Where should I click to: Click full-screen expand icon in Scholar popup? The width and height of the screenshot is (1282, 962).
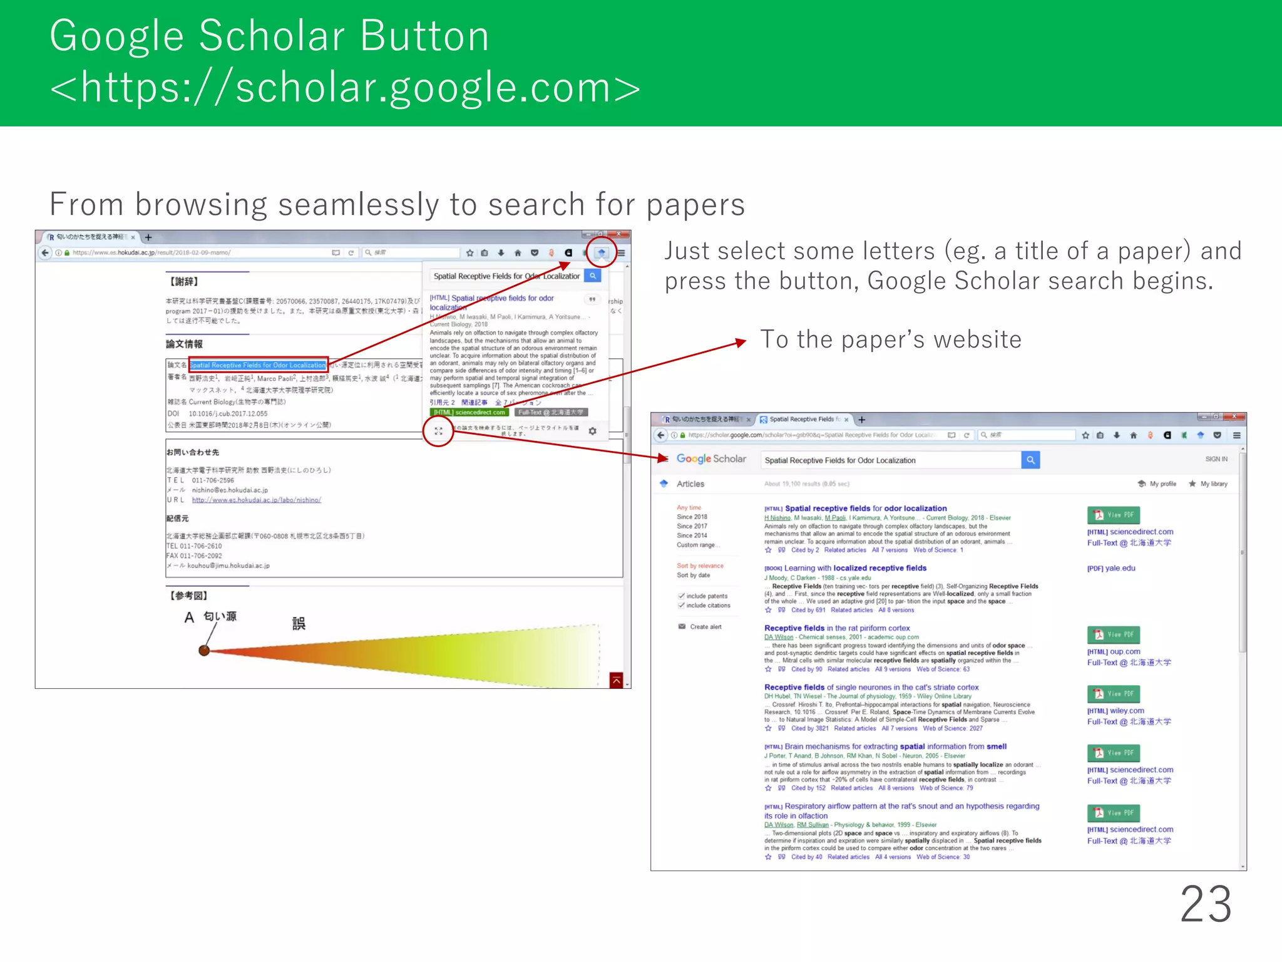click(x=438, y=431)
